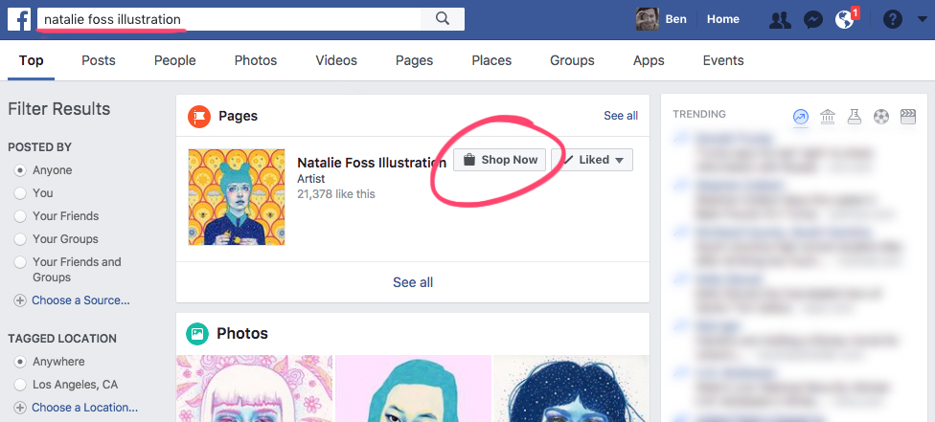Switch to the Photos tab
The image size is (935, 422).
click(256, 61)
